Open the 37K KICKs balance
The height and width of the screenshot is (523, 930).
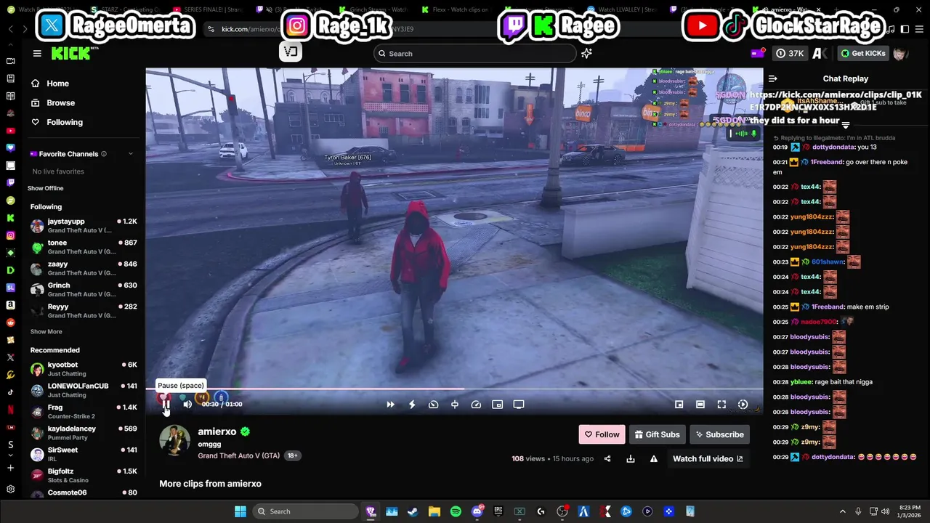[x=790, y=53]
